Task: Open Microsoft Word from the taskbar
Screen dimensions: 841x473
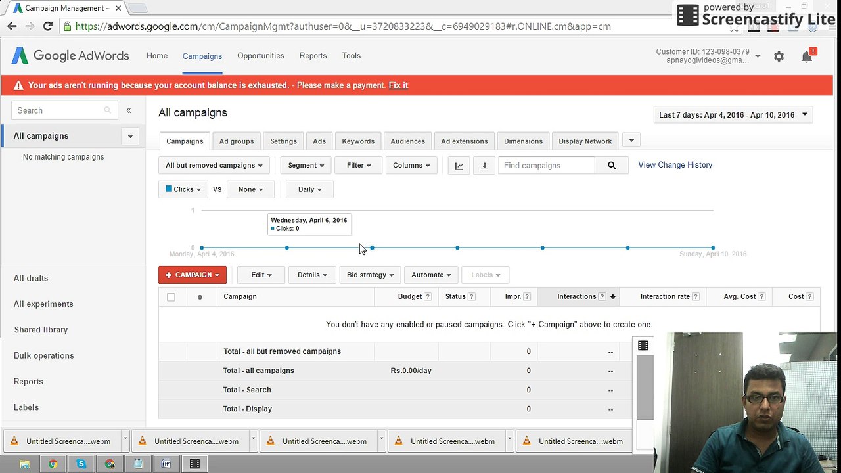Action: tap(166, 464)
